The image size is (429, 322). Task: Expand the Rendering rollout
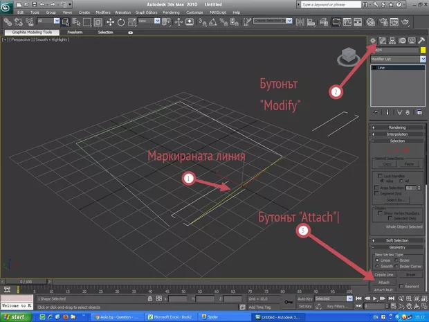pos(397,126)
